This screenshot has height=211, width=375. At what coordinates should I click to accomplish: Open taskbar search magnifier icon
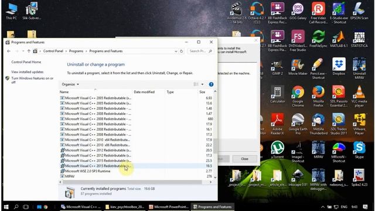[16, 207]
